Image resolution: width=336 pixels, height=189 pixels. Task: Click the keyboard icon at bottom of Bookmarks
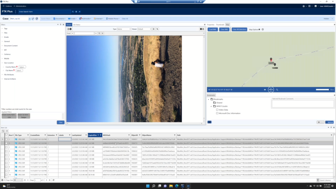[x=209, y=122]
